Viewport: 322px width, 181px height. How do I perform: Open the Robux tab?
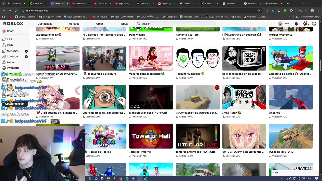pos(124,24)
